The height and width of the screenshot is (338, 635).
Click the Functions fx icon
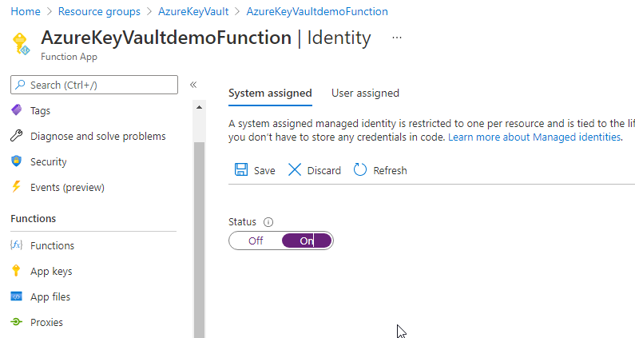pos(16,245)
